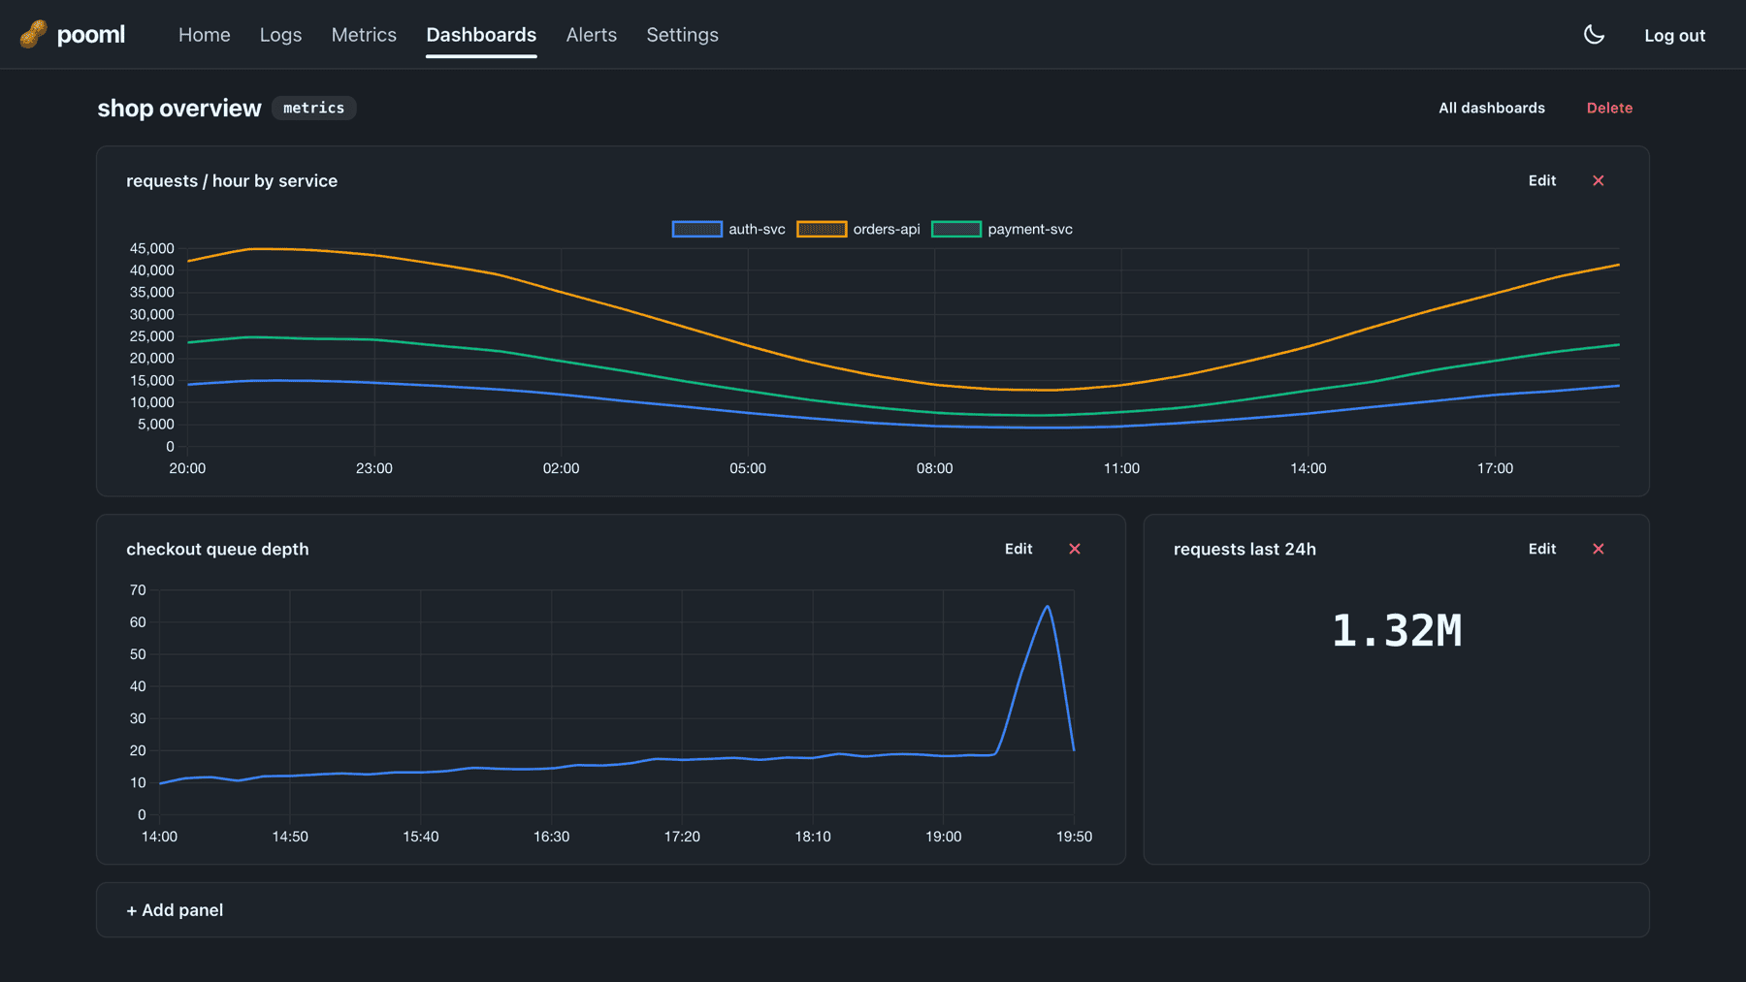This screenshot has height=982, width=1746.
Task: Edit the requests last 24h panel
Action: (1542, 549)
